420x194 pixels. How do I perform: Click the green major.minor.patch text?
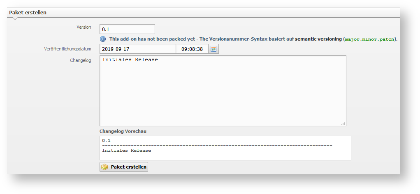coord(370,39)
